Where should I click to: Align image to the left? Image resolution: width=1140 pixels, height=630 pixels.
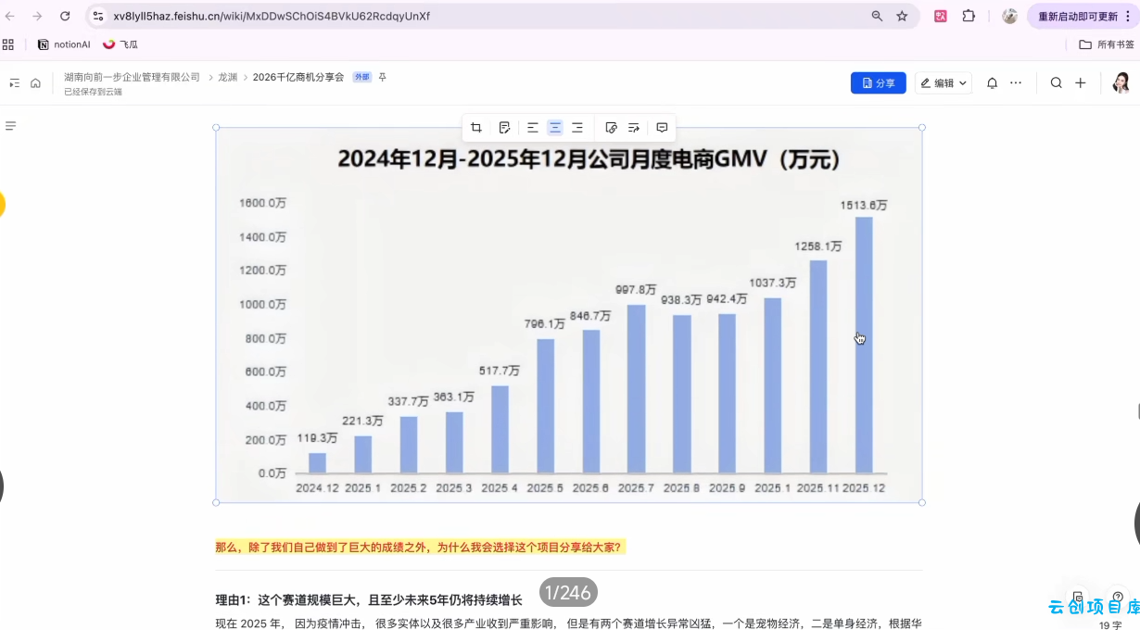click(533, 128)
